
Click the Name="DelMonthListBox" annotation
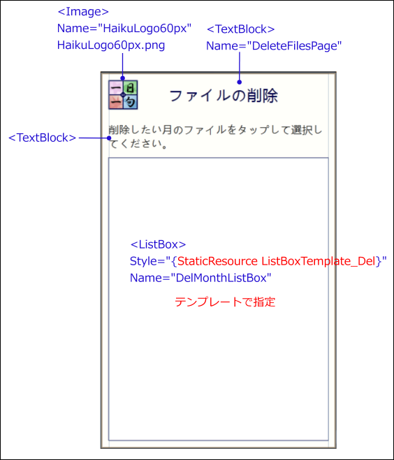[x=200, y=278]
